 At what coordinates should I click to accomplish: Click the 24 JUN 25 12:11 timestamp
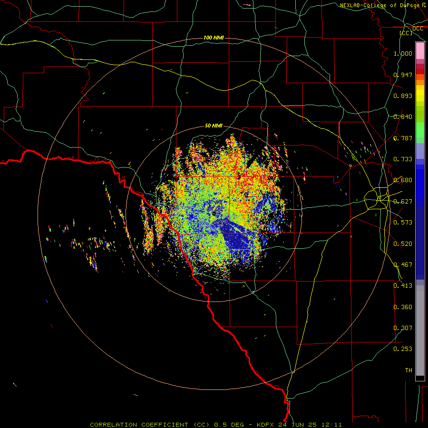click(x=310, y=425)
